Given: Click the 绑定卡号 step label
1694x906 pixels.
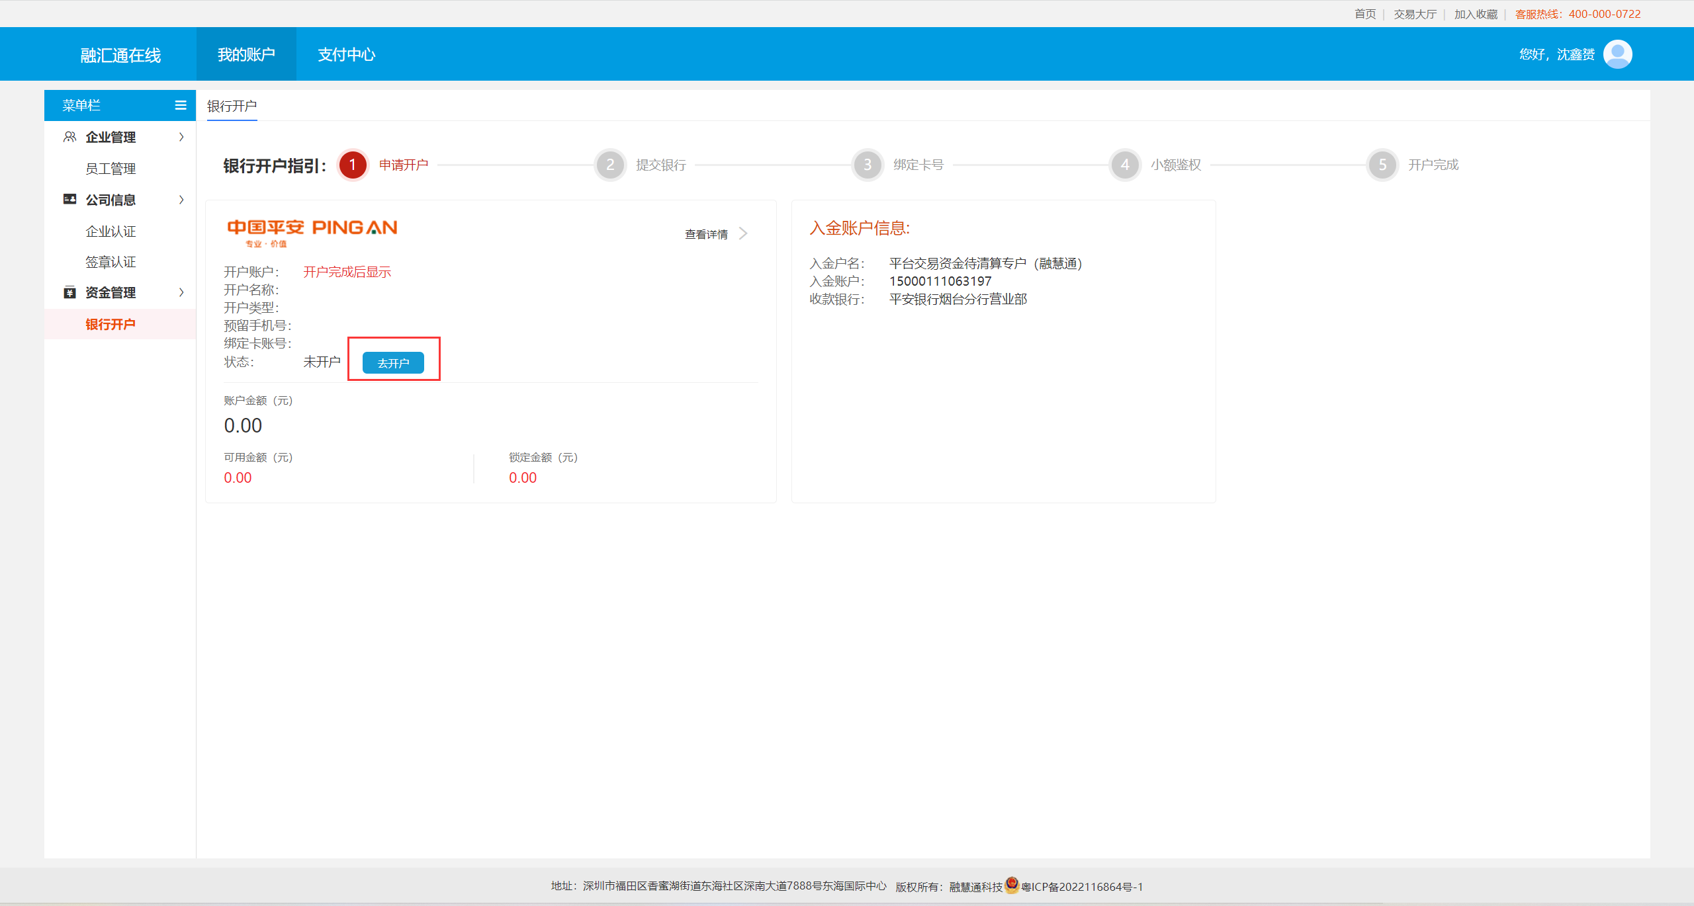Looking at the screenshot, I should [918, 165].
